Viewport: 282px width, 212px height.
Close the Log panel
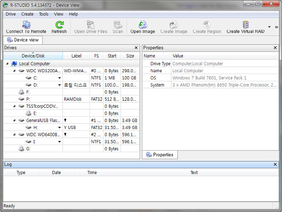coord(275,164)
